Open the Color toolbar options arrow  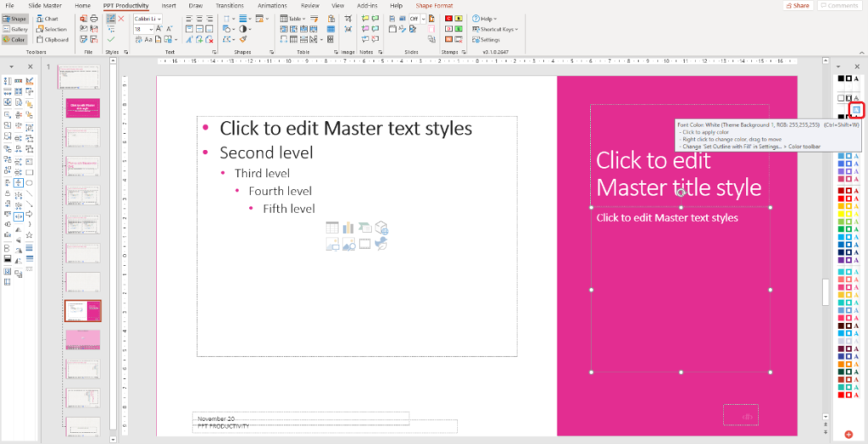pyautogui.click(x=838, y=66)
